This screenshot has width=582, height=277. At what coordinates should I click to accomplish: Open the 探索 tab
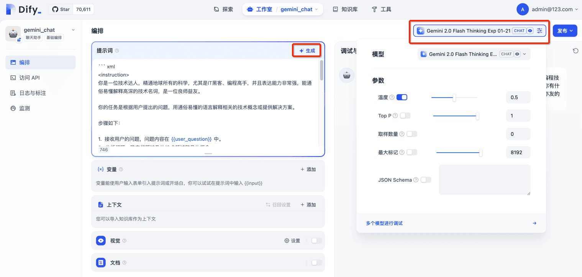(x=223, y=10)
